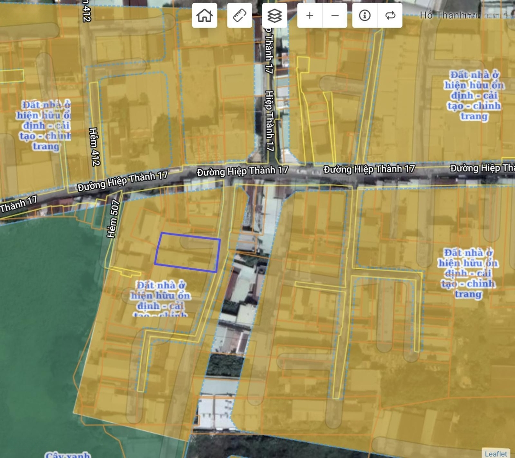Select the blue-outlined land parcel
The width and height of the screenshot is (515, 458).
click(187, 253)
